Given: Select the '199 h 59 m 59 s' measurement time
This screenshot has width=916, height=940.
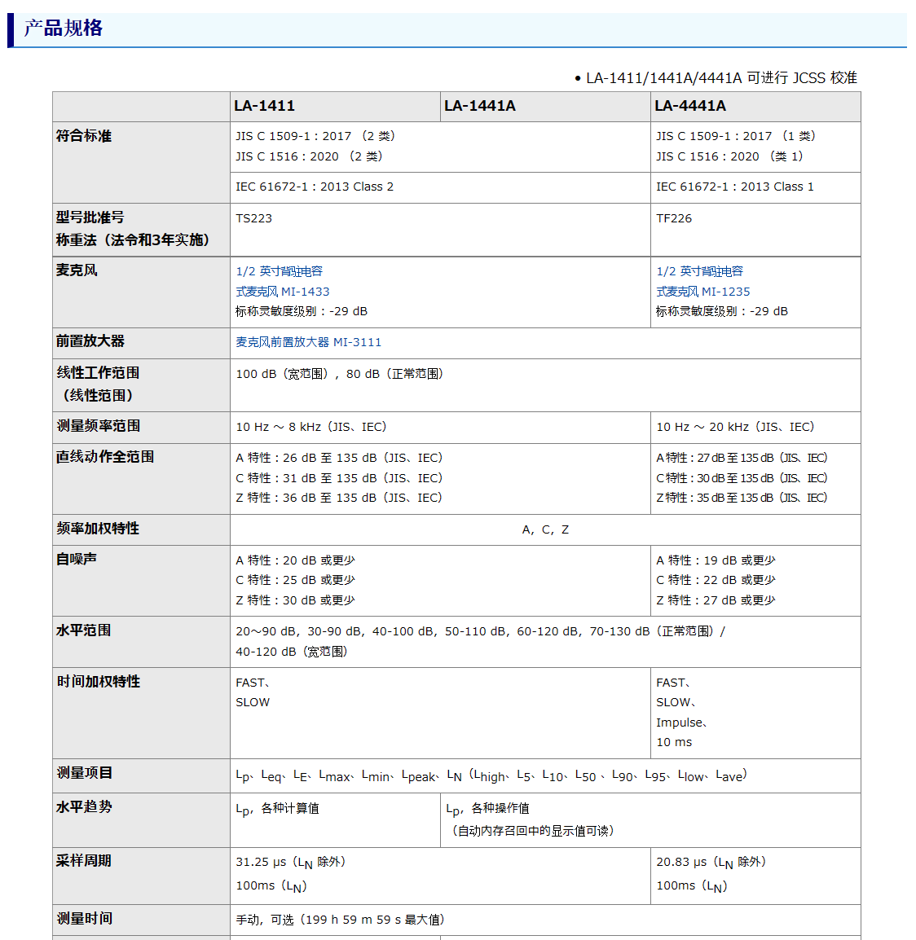Looking at the screenshot, I should point(354,920).
